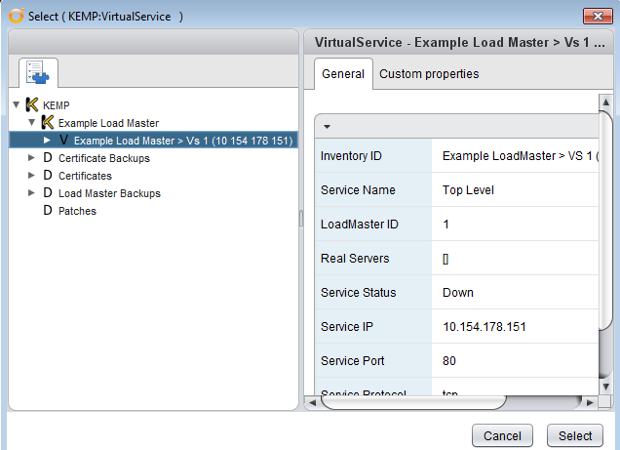
Task: Click the Example Load Master K icon
Action: [48, 123]
